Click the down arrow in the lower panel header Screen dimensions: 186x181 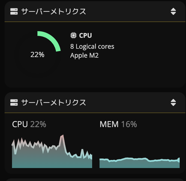click(173, 105)
